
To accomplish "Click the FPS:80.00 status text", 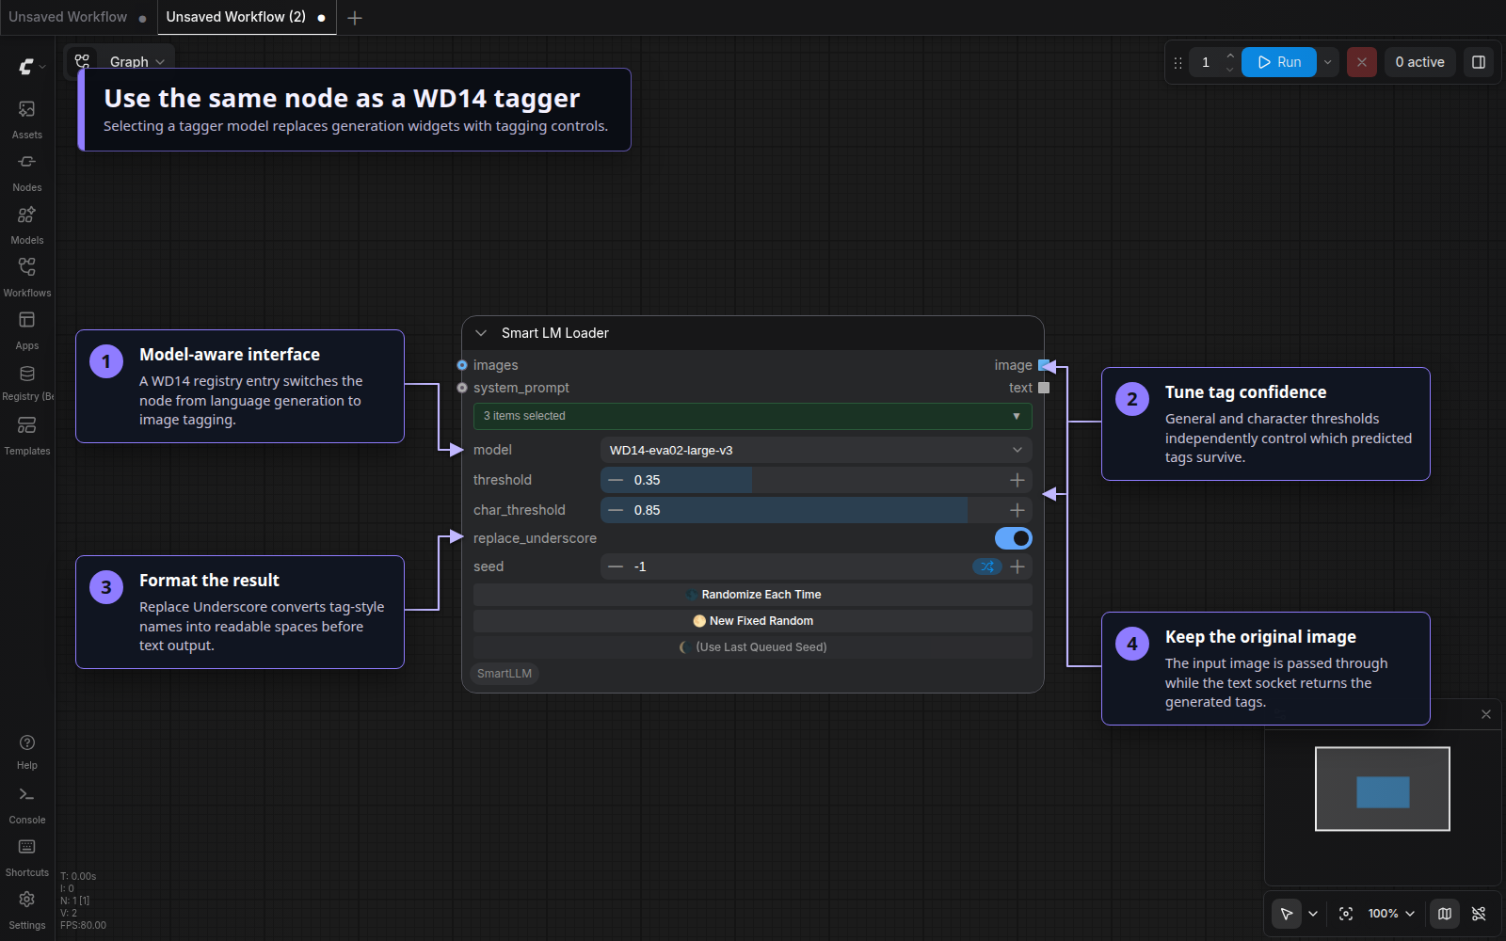I will (83, 925).
